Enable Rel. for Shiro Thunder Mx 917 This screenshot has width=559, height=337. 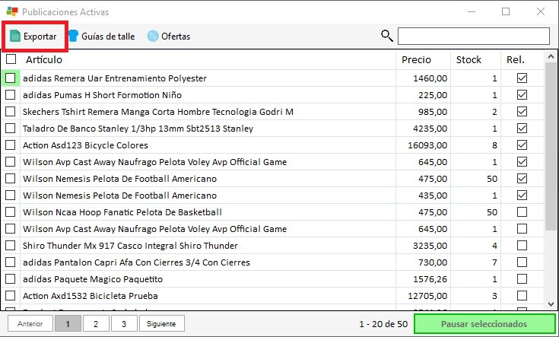(x=522, y=246)
